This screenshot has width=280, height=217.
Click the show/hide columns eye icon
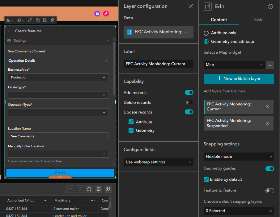99,189
